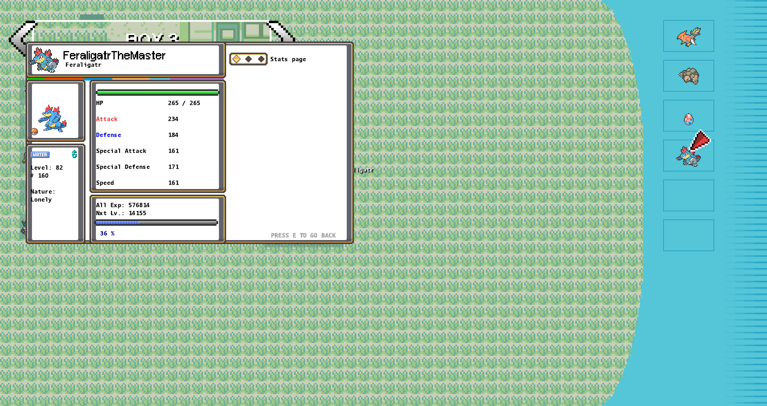The width and height of the screenshot is (767, 406).
Task: Click the Speed stat label
Action: click(x=105, y=183)
